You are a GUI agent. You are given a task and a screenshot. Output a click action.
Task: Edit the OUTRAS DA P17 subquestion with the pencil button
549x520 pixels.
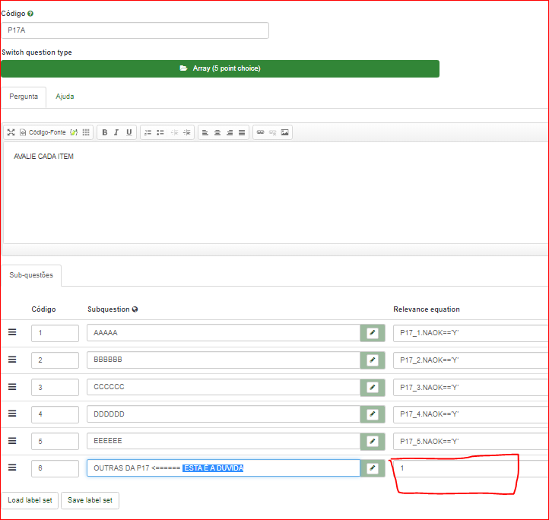click(373, 468)
